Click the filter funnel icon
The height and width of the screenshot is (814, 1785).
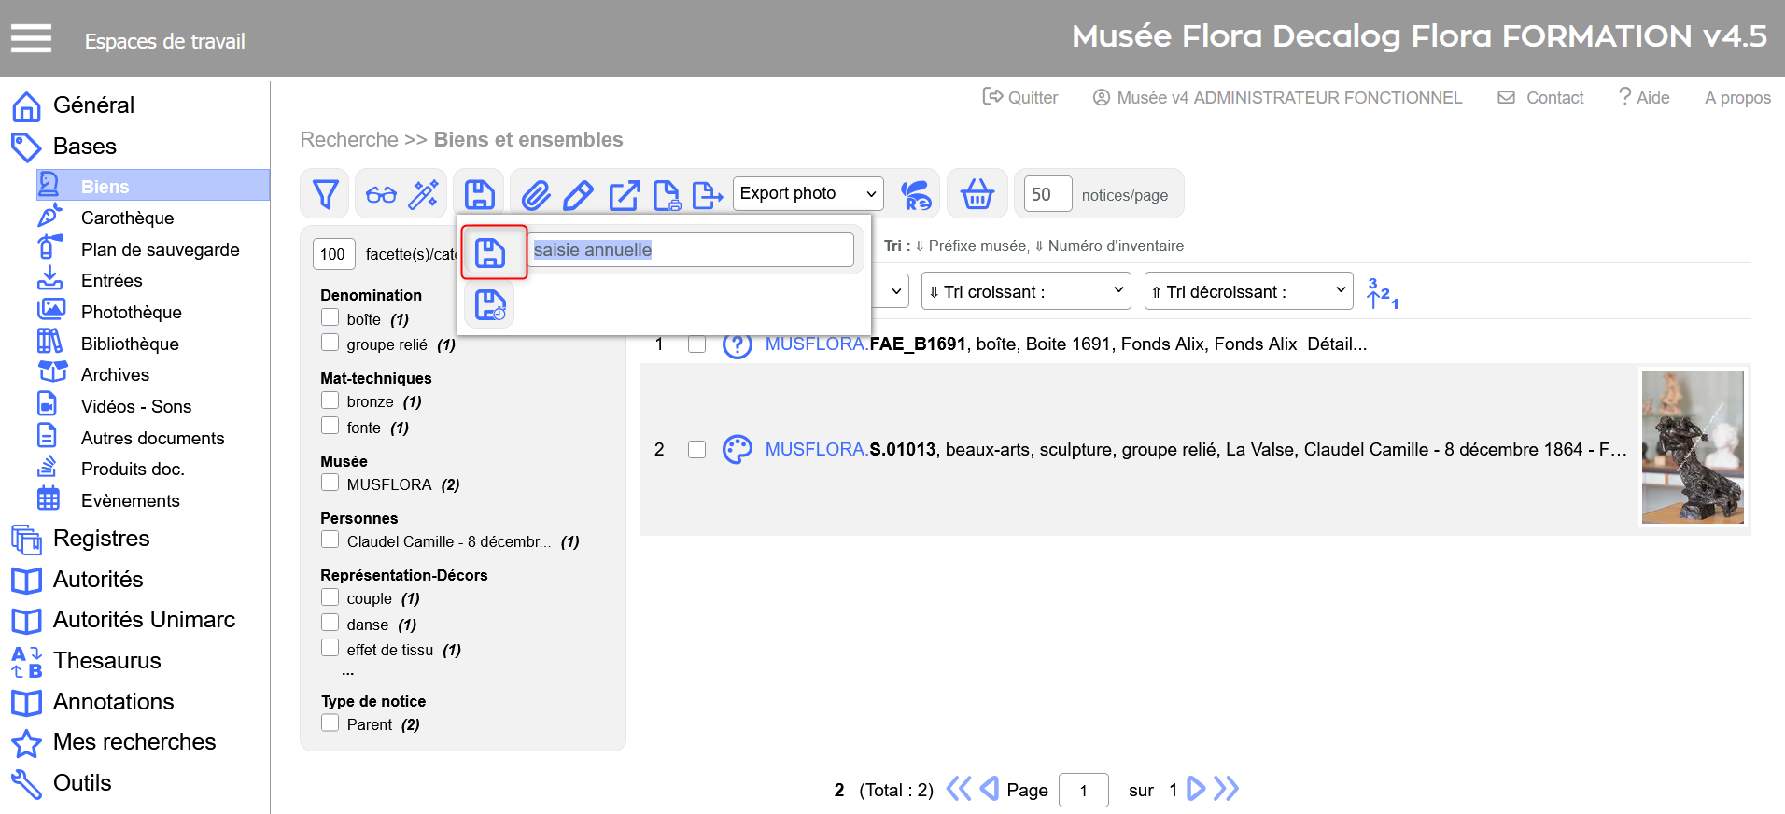tap(325, 194)
